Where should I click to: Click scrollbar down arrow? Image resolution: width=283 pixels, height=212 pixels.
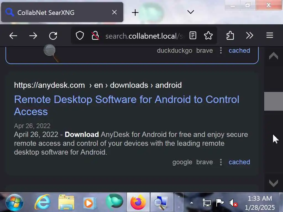(x=273, y=183)
